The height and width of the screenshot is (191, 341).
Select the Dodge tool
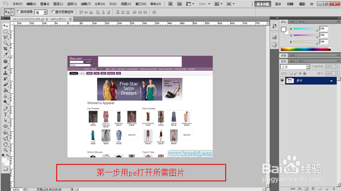6,102
